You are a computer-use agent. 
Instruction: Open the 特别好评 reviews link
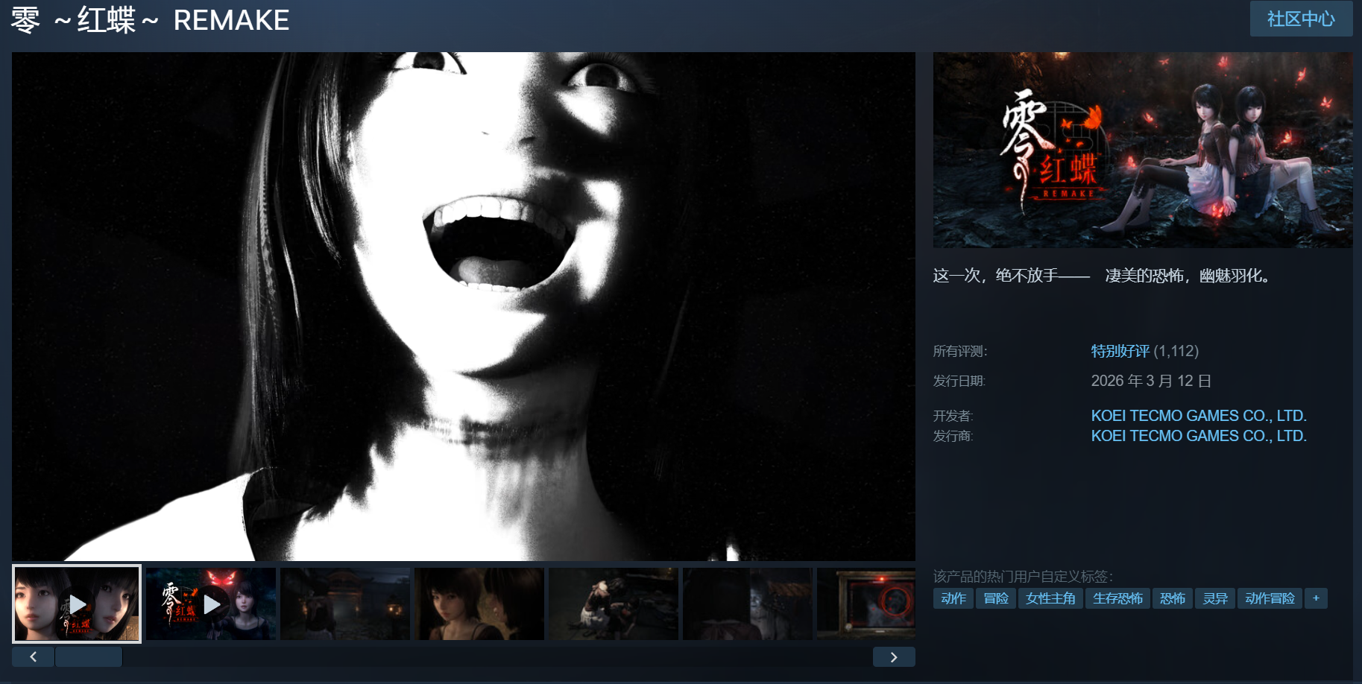click(1120, 351)
